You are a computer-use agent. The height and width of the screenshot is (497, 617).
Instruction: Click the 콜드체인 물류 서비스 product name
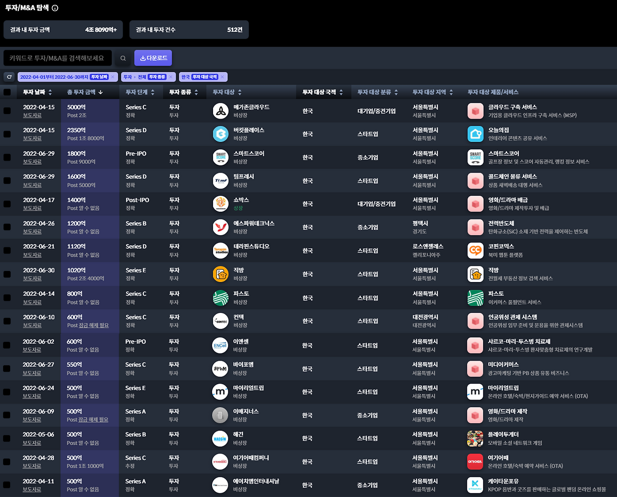pos(512,177)
